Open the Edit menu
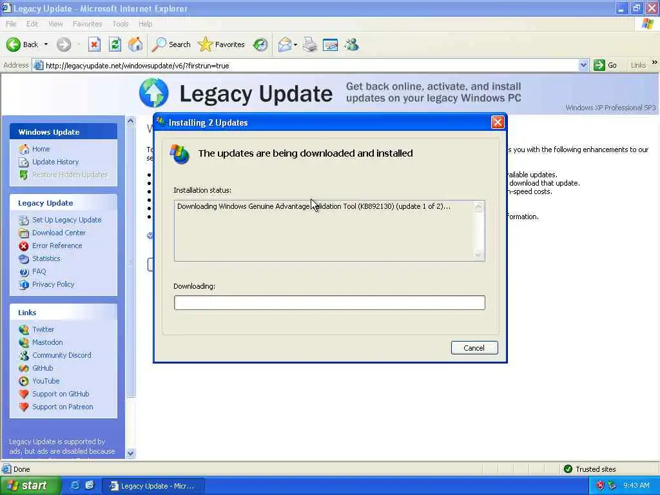Screen dimensions: 660x495 32,24
